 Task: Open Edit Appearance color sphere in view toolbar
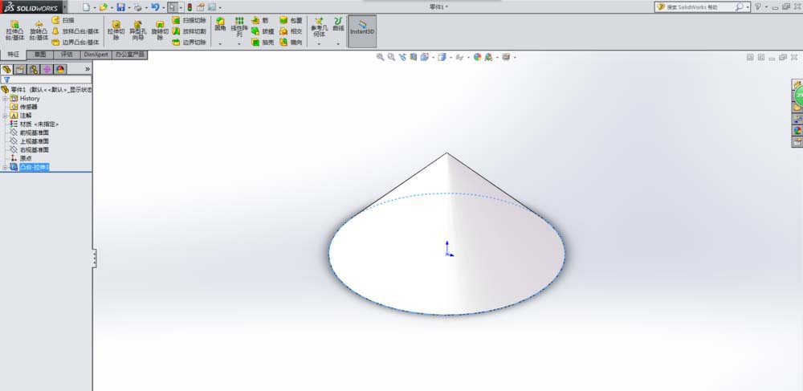pyautogui.click(x=477, y=57)
